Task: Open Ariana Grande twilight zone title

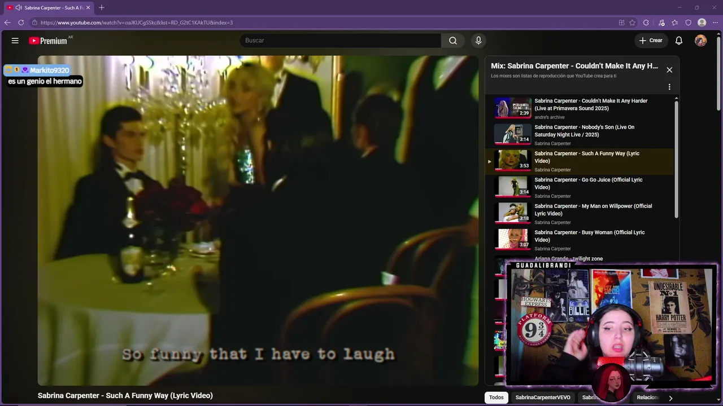Action: [568, 259]
